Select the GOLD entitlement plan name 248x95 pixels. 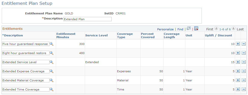tap(69, 13)
